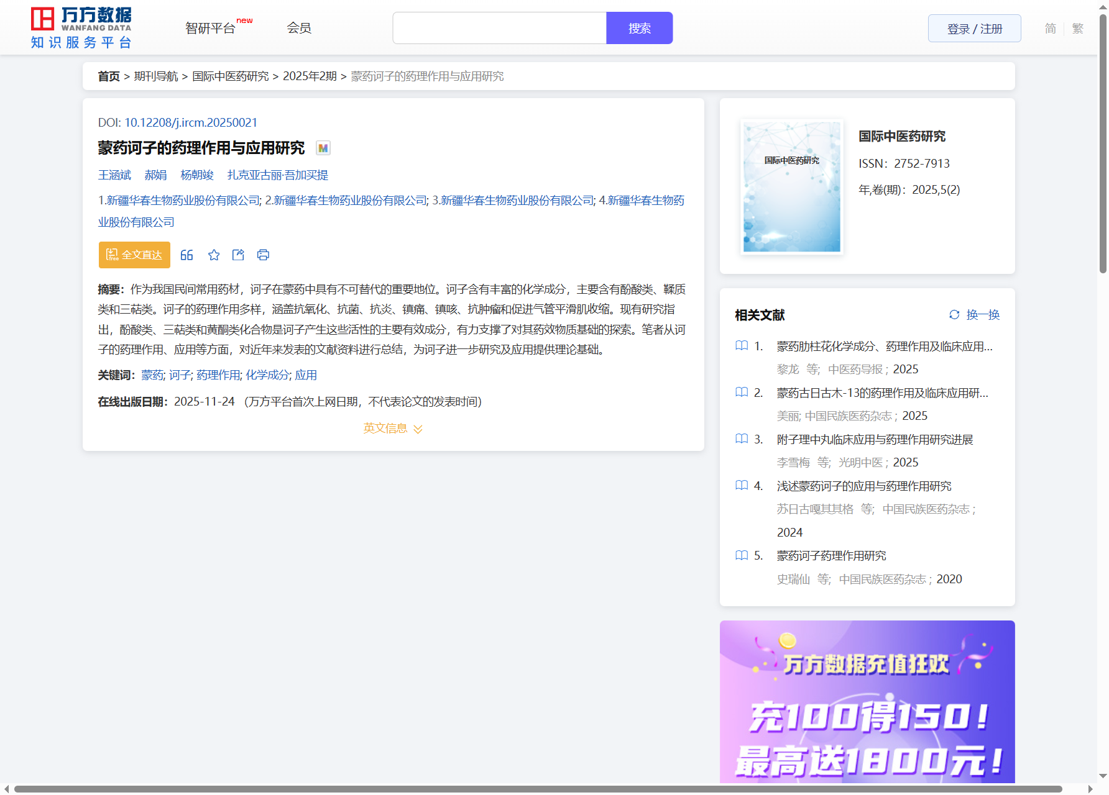
Task: Click the journal cover thumbnail
Action: tap(791, 186)
